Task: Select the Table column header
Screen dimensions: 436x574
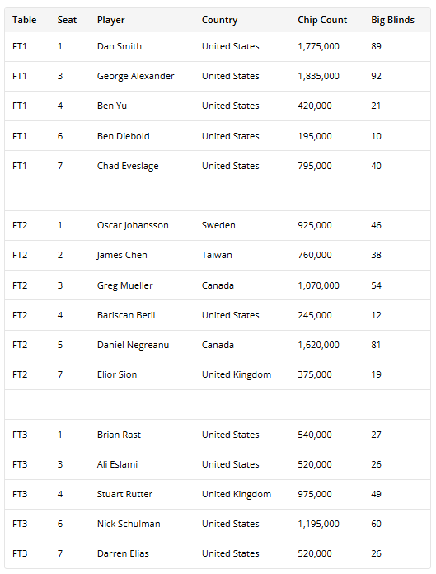Action: (25, 20)
